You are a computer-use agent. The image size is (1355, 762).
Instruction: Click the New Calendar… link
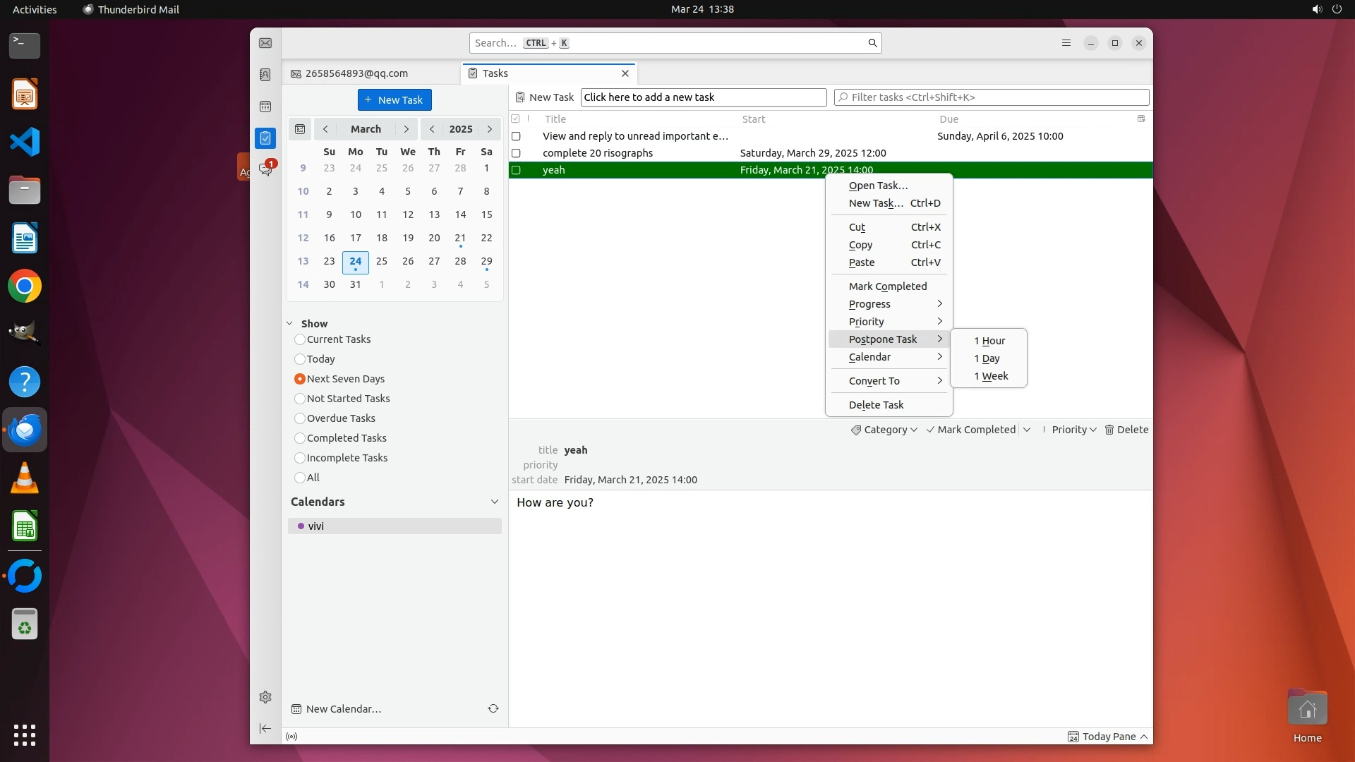pos(343,709)
